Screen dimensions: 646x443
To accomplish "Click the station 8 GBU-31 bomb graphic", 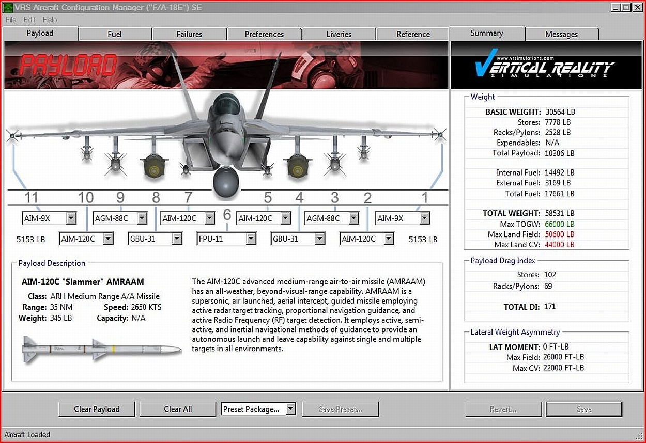I will 153,166.
